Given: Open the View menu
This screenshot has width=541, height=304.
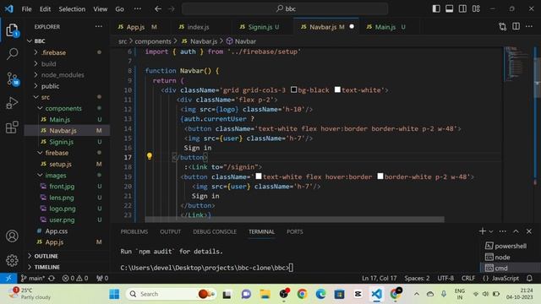Looking at the screenshot, I should pyautogui.click(x=100, y=9).
